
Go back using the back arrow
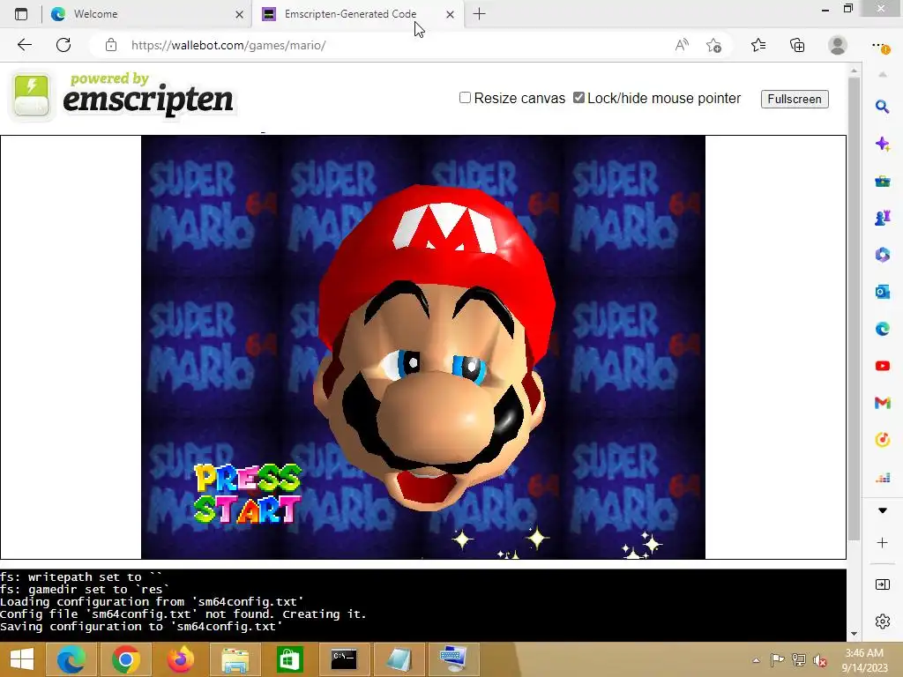coord(24,45)
